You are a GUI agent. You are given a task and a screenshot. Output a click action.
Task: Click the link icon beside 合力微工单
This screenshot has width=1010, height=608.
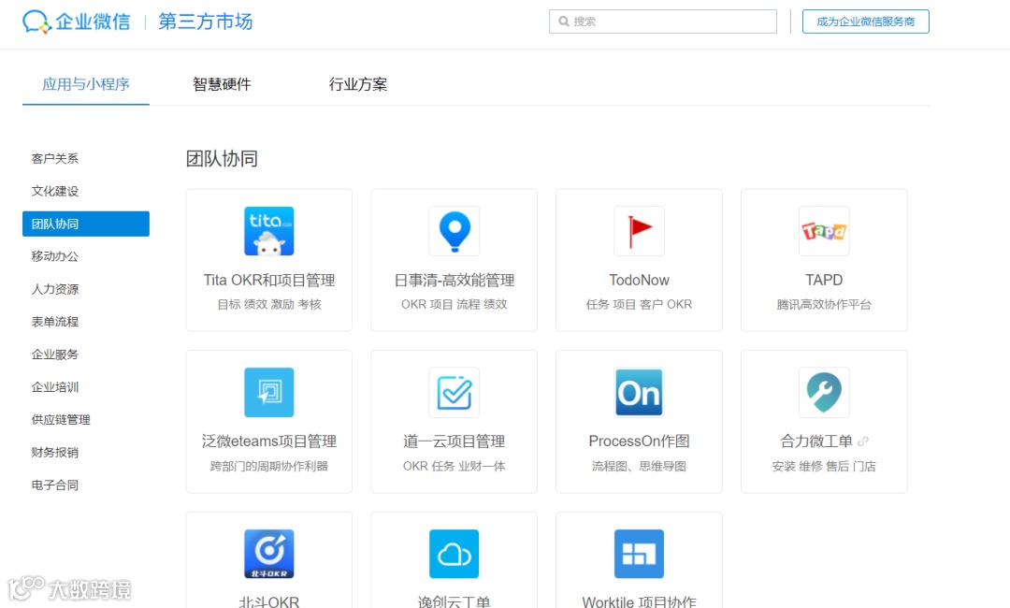[x=863, y=442]
